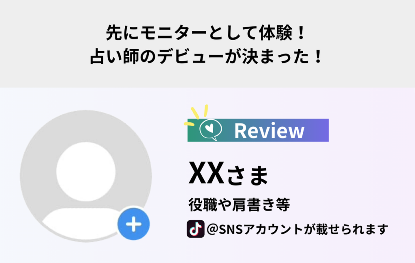Click the XX letters in the name
Viewport: 415px width, 263px height.
coord(206,173)
